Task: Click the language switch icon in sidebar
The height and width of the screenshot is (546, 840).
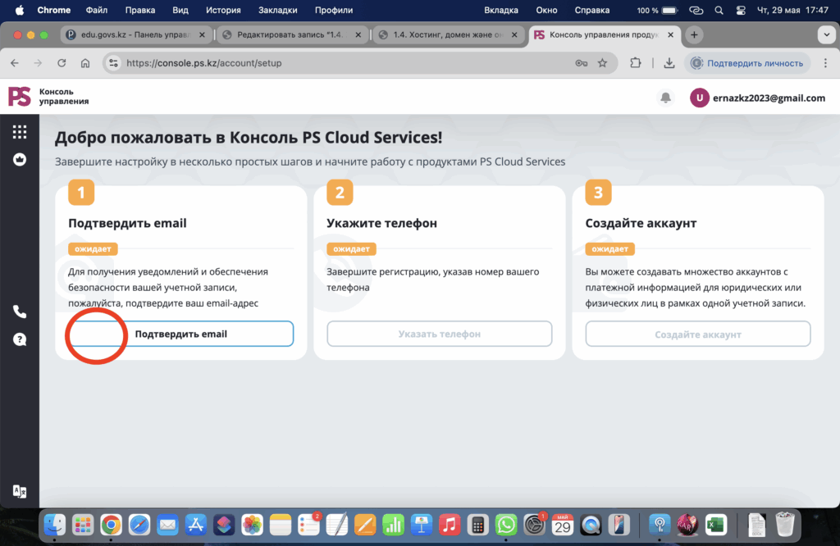Action: 20,491
